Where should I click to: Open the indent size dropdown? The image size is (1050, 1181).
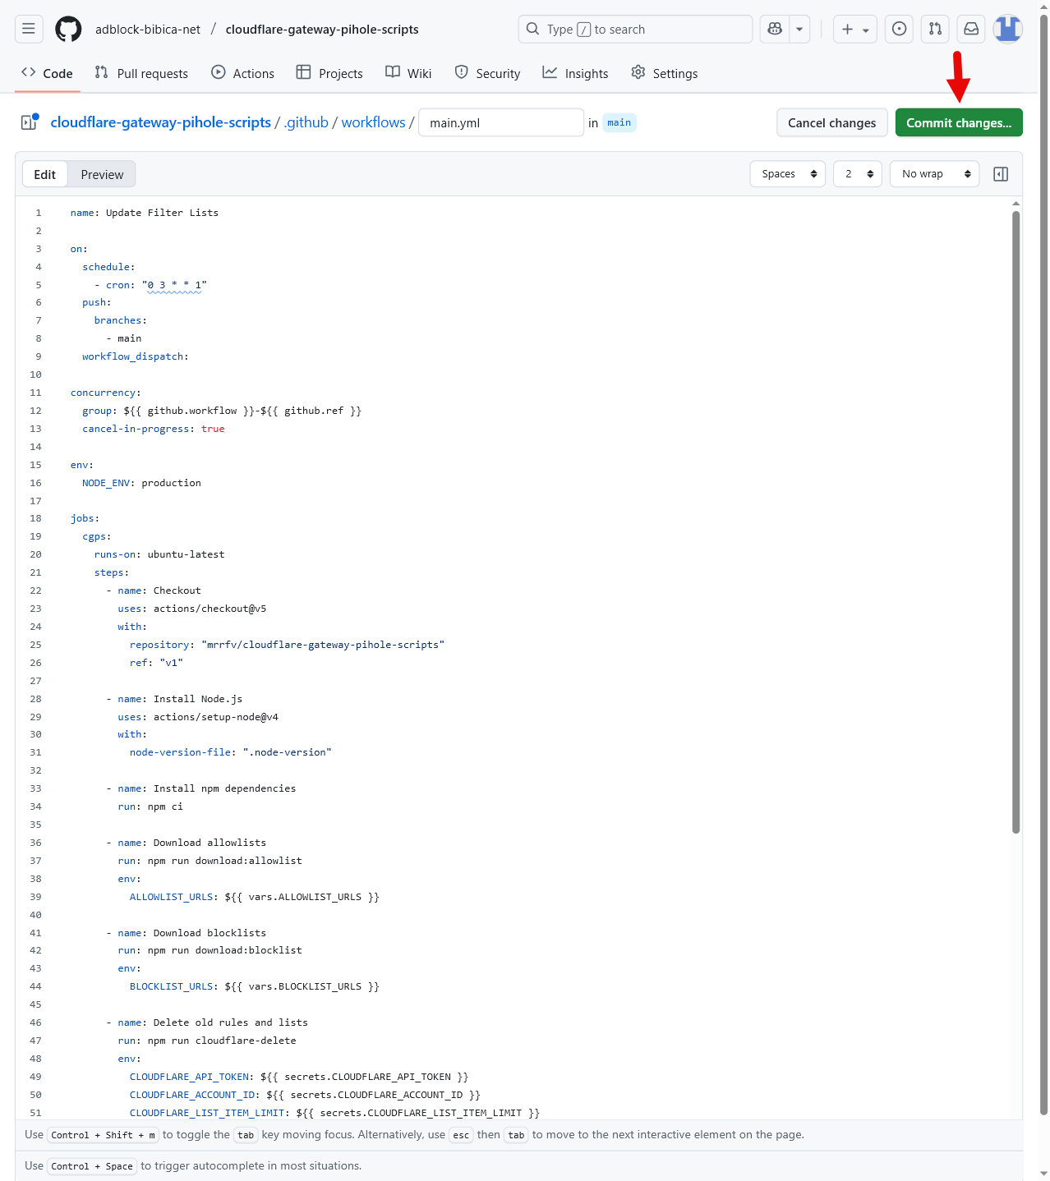coord(858,174)
